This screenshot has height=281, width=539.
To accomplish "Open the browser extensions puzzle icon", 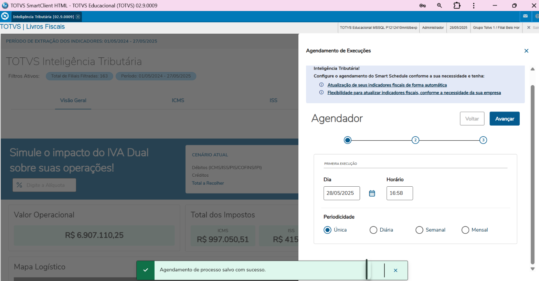I will point(457,5).
